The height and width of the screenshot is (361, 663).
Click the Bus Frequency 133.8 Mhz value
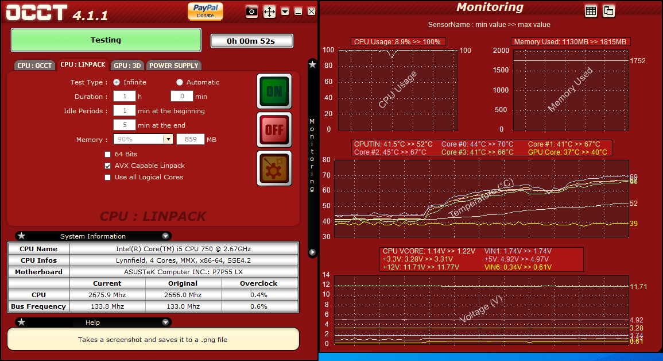107,306
